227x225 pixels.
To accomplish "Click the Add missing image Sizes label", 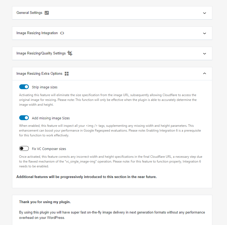I will coord(51,118).
